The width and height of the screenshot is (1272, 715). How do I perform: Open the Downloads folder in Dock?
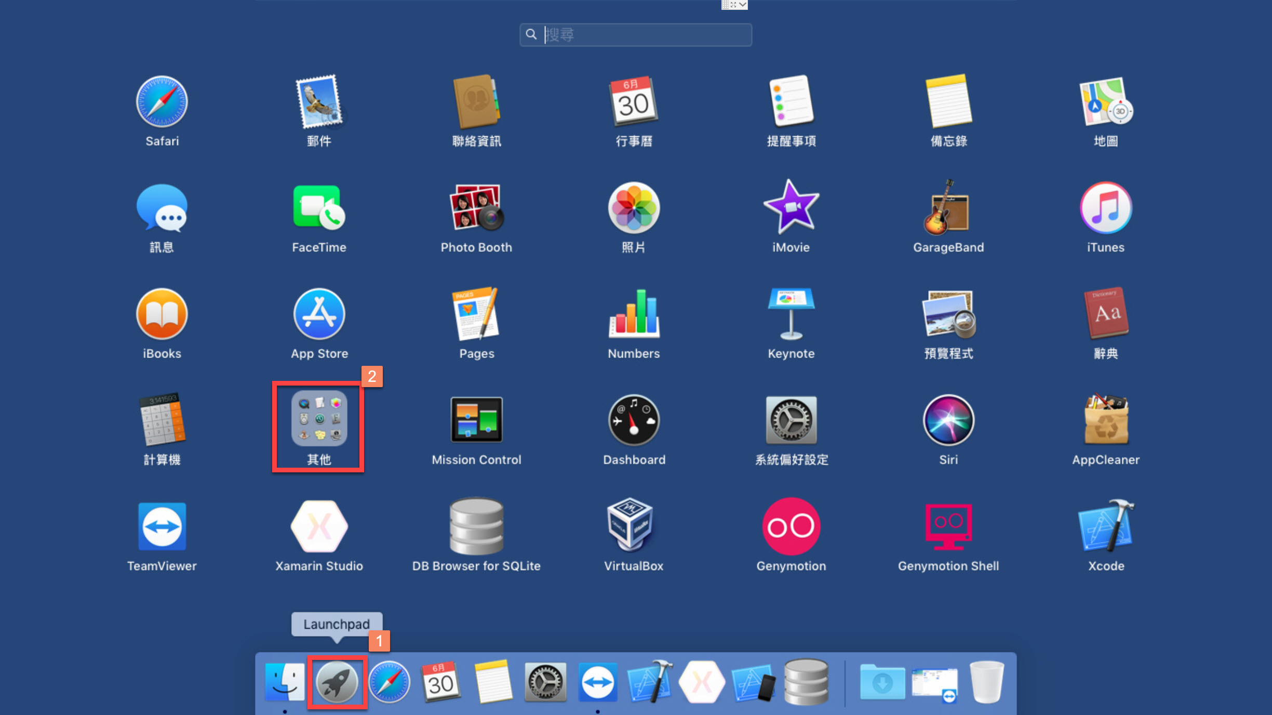(882, 682)
